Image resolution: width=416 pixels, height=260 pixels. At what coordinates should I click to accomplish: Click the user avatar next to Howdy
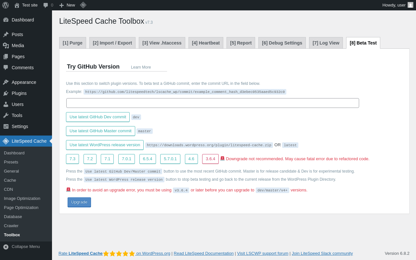pos(410,5)
